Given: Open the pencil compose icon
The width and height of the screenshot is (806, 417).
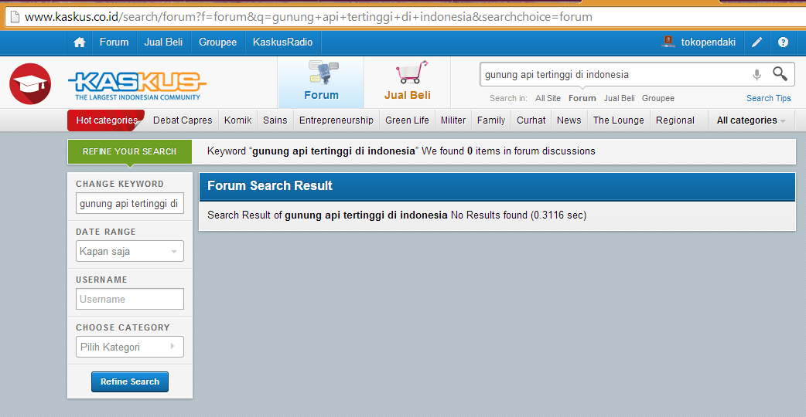Looking at the screenshot, I should (756, 42).
